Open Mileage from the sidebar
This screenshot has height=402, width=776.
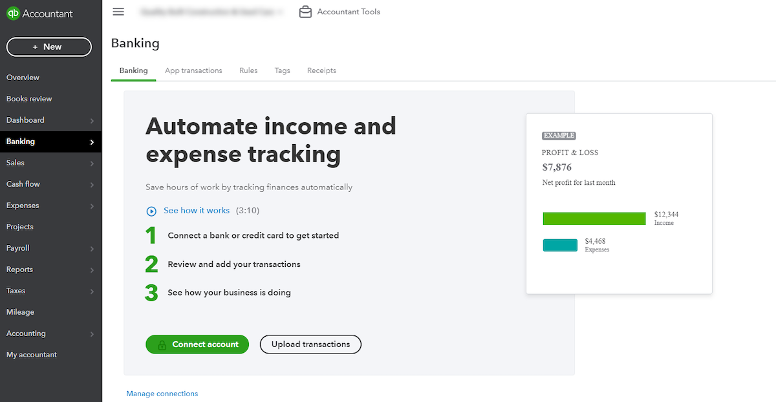[x=20, y=312]
